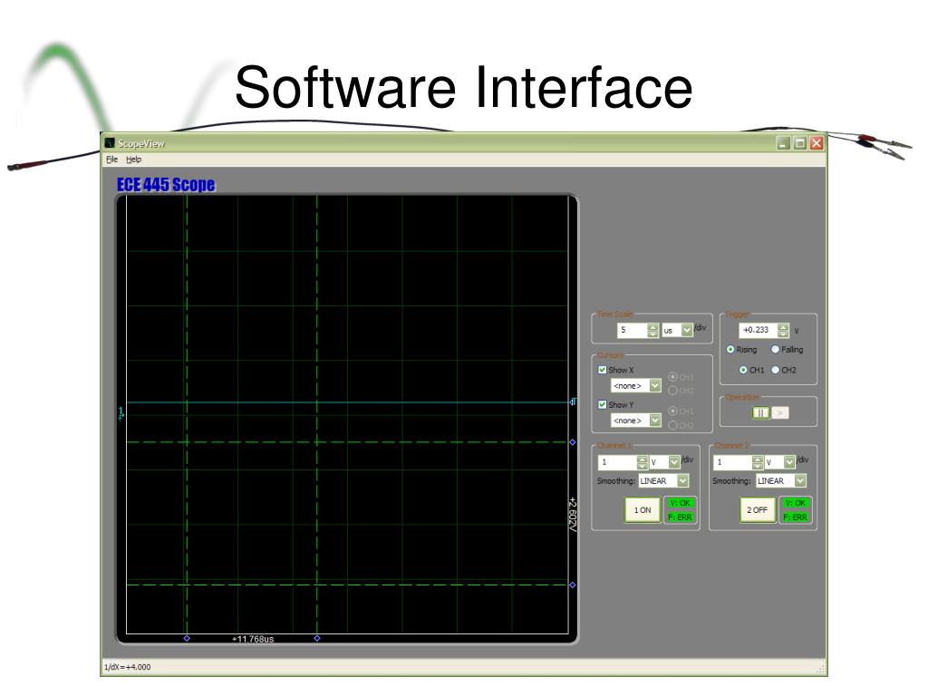Click the 1 ON channel button
The width and height of the screenshot is (928, 696).
point(643,509)
